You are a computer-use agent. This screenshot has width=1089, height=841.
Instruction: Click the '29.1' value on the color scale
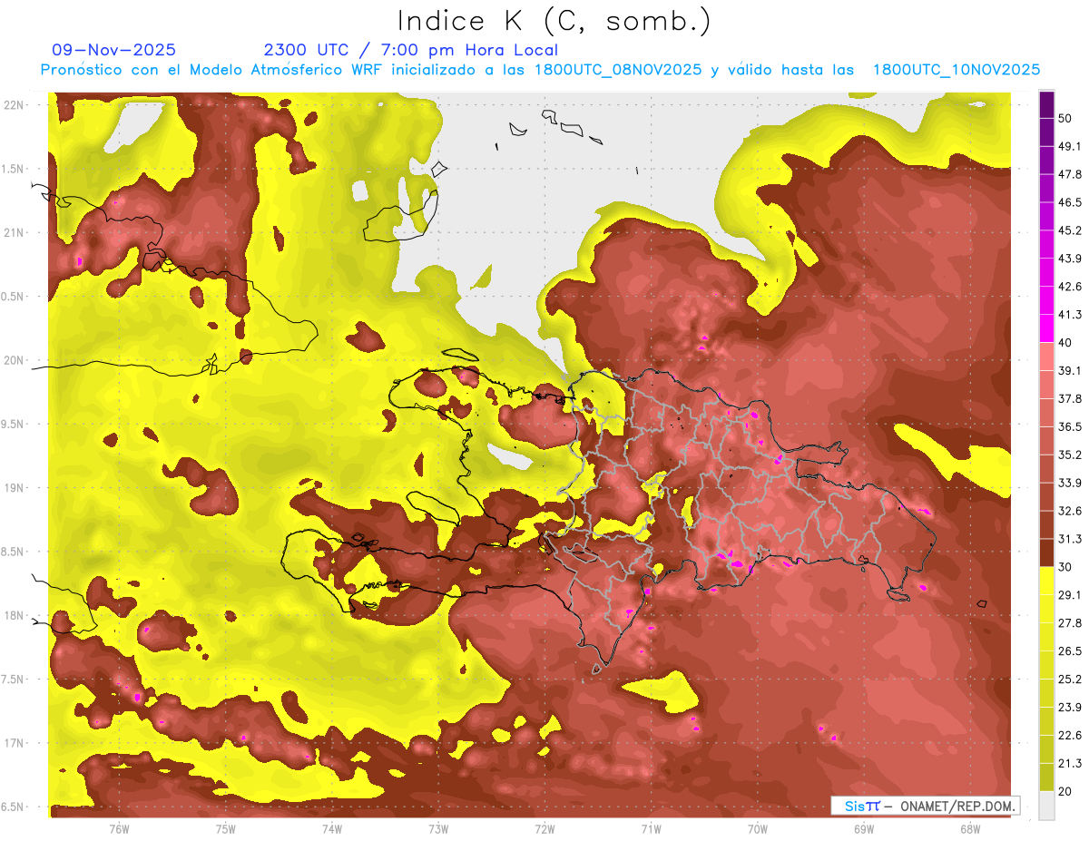1070,595
